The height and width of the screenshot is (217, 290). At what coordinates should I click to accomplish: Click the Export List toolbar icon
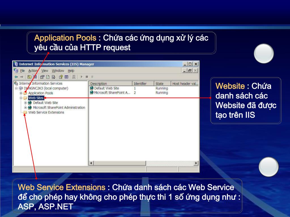[54, 77]
